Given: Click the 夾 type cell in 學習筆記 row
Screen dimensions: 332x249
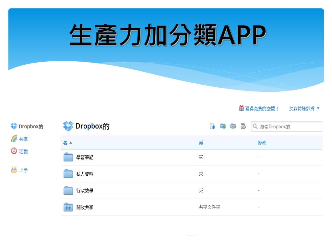Looking at the screenshot, I should tap(201, 157).
